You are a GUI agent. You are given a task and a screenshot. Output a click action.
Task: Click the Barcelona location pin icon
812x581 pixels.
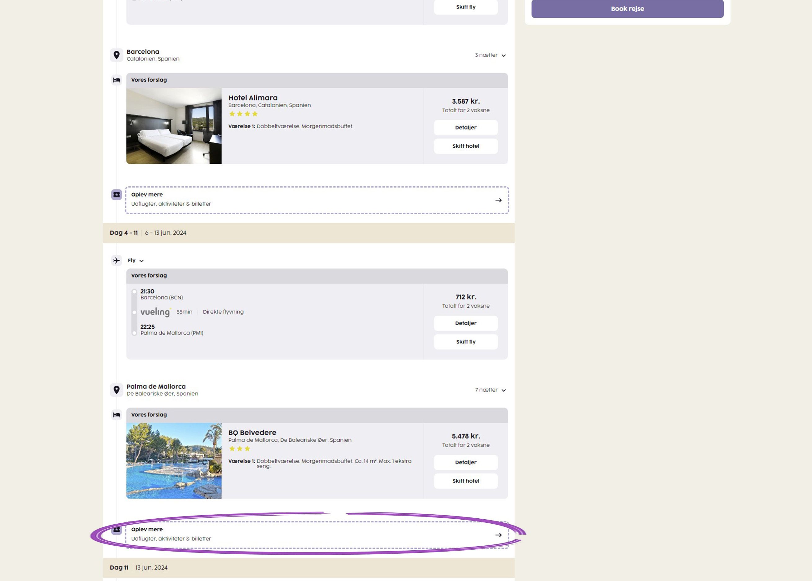pos(116,55)
